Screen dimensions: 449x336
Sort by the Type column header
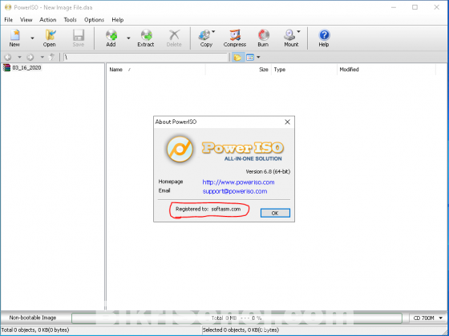pyautogui.click(x=304, y=70)
